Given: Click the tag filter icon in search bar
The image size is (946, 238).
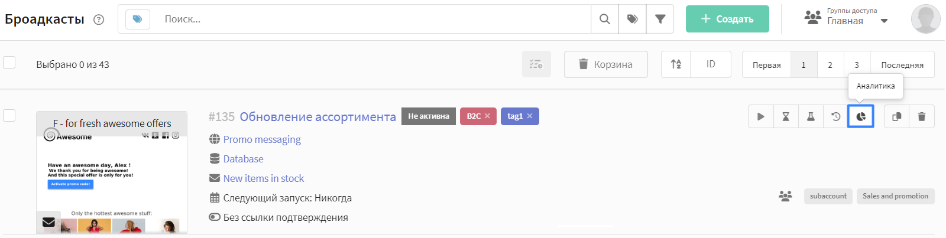Looking at the screenshot, I should (632, 19).
